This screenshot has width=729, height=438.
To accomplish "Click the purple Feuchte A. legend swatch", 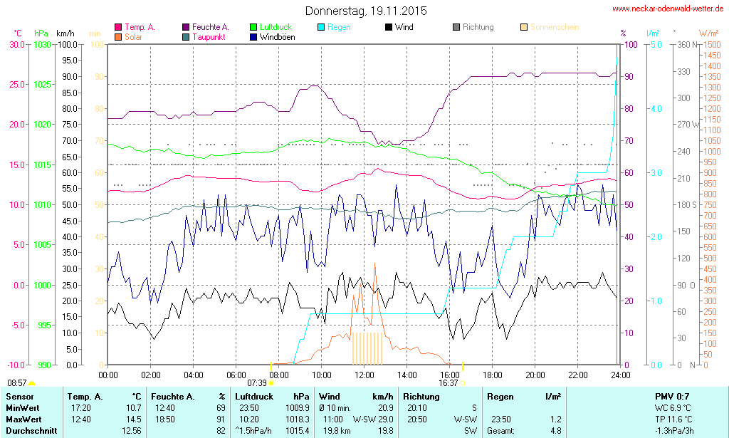I will click(x=186, y=27).
